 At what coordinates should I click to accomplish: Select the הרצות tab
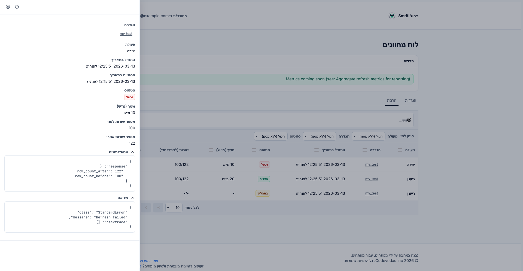pyautogui.click(x=391, y=101)
